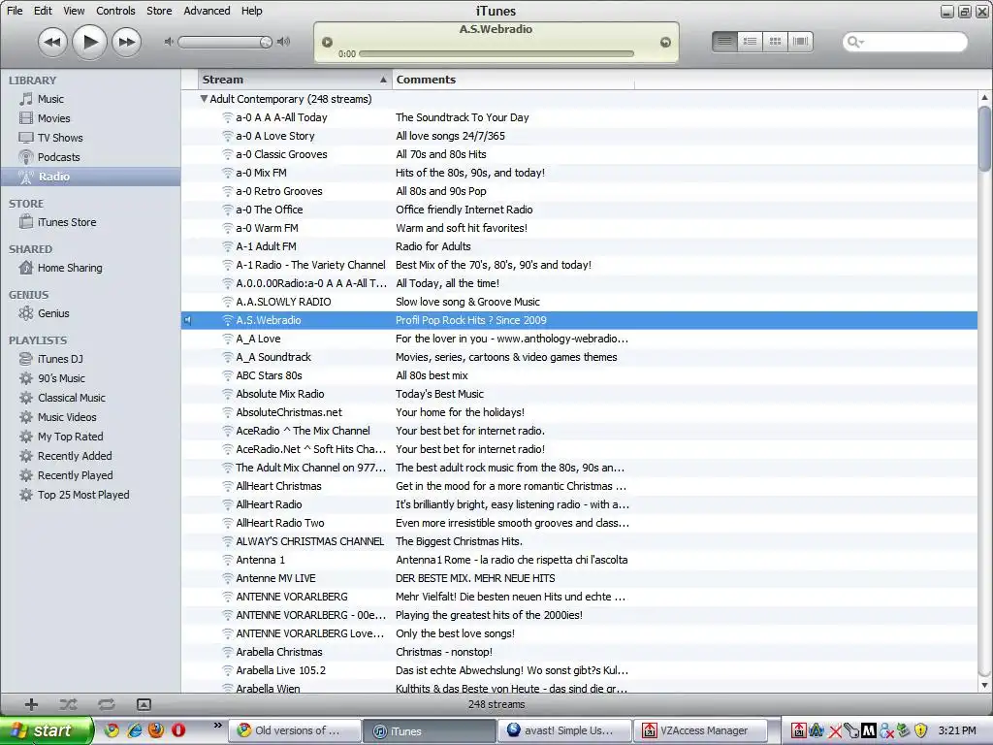Switch to Grid view

pos(775,42)
